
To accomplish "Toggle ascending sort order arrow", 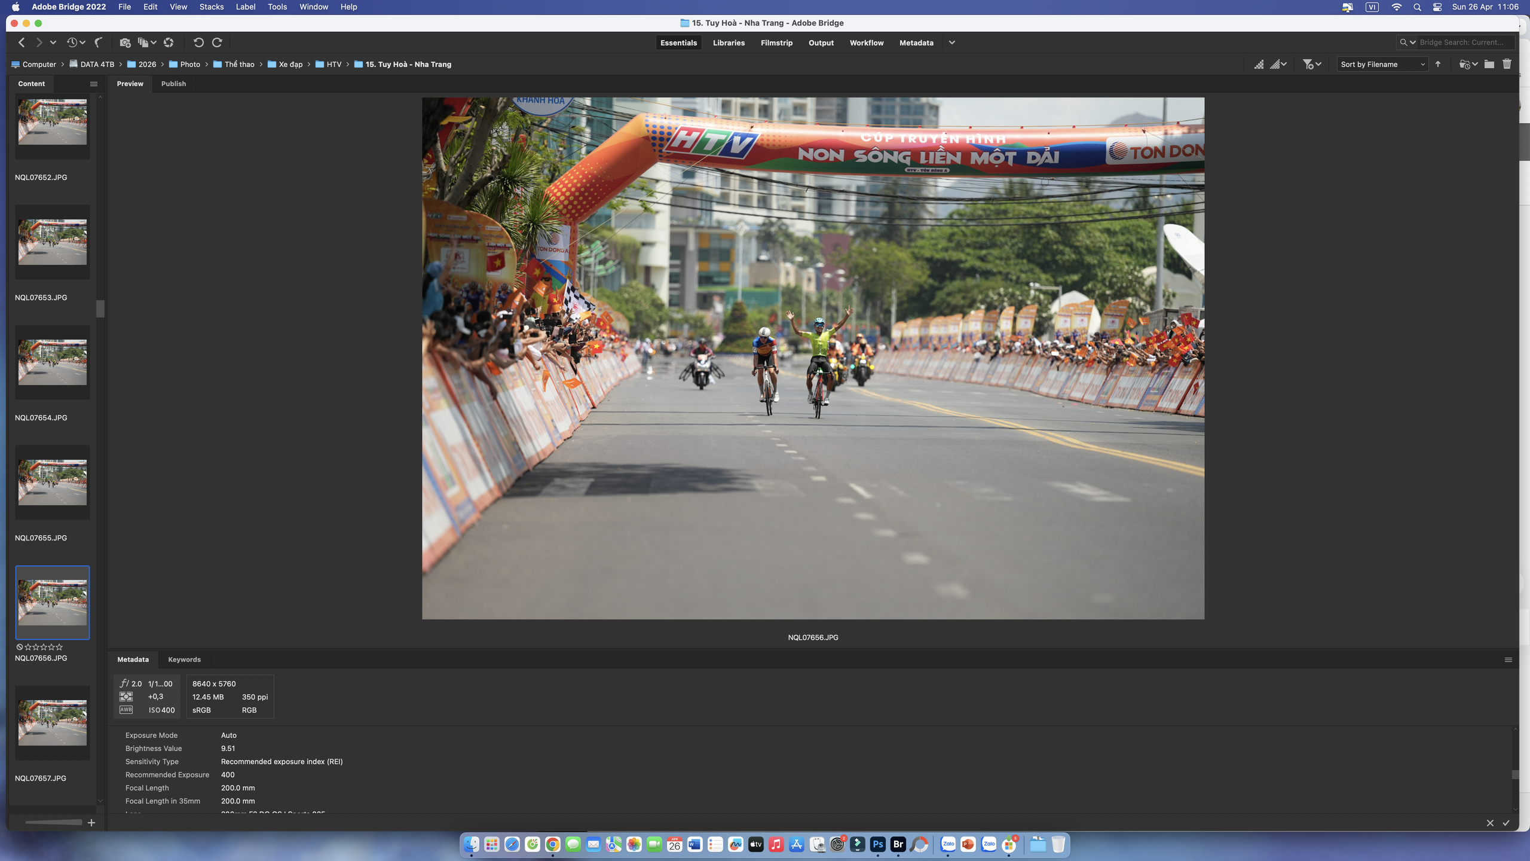I will tap(1437, 64).
